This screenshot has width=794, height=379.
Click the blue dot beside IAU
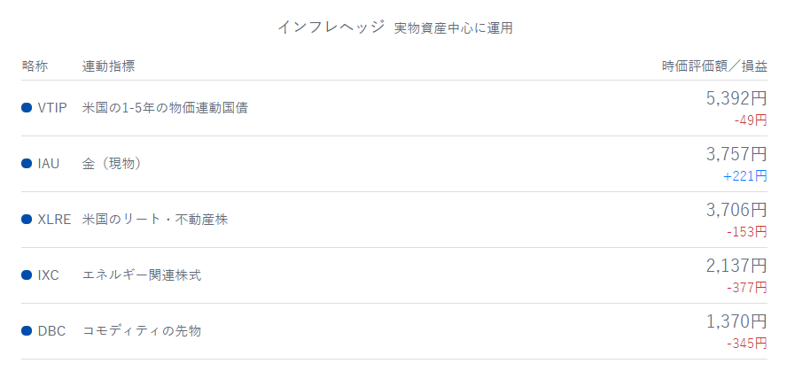tap(27, 164)
